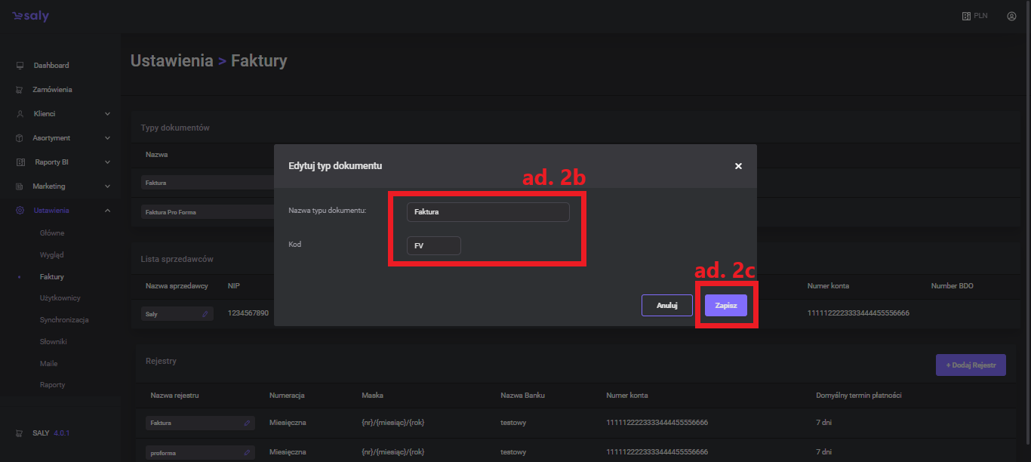Screen dimensions: 1031x462
Task: Click the Dashboard monitor icon
Action: coord(20,66)
